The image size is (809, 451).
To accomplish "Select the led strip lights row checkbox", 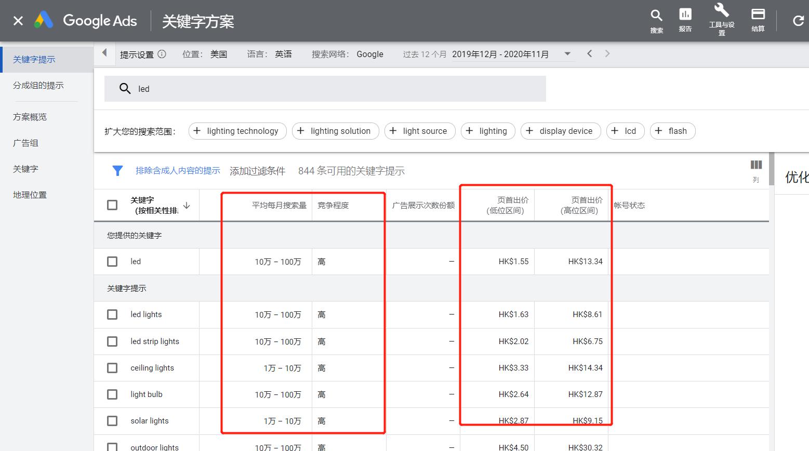I will point(112,341).
